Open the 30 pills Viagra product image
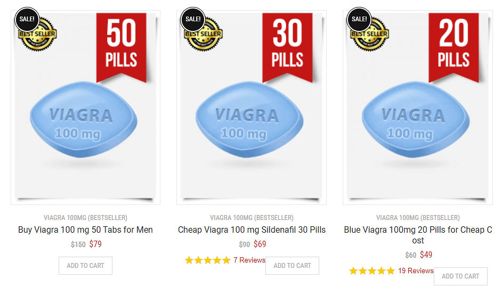Image resolution: width=502 pixels, height=295 pixels. pos(252,108)
